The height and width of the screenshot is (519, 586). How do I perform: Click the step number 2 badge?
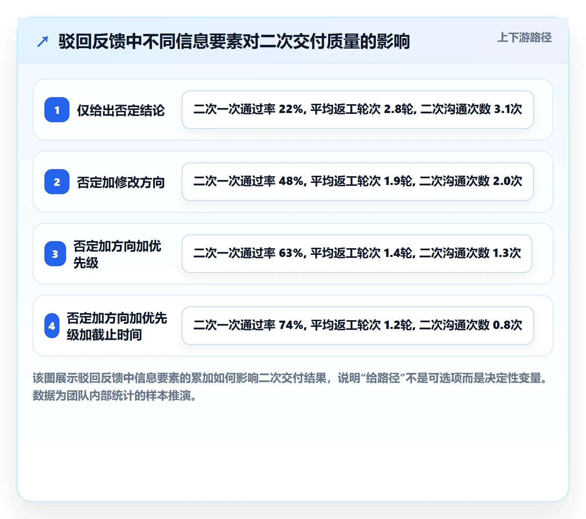point(57,182)
